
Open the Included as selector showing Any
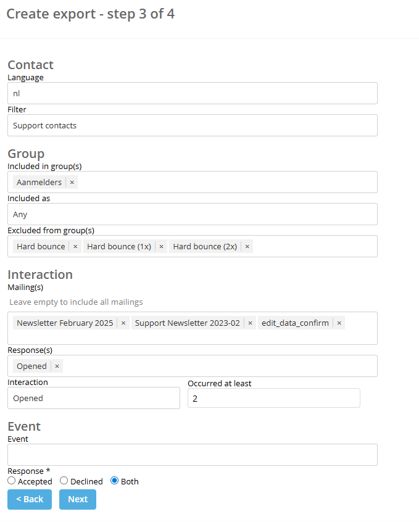(192, 214)
